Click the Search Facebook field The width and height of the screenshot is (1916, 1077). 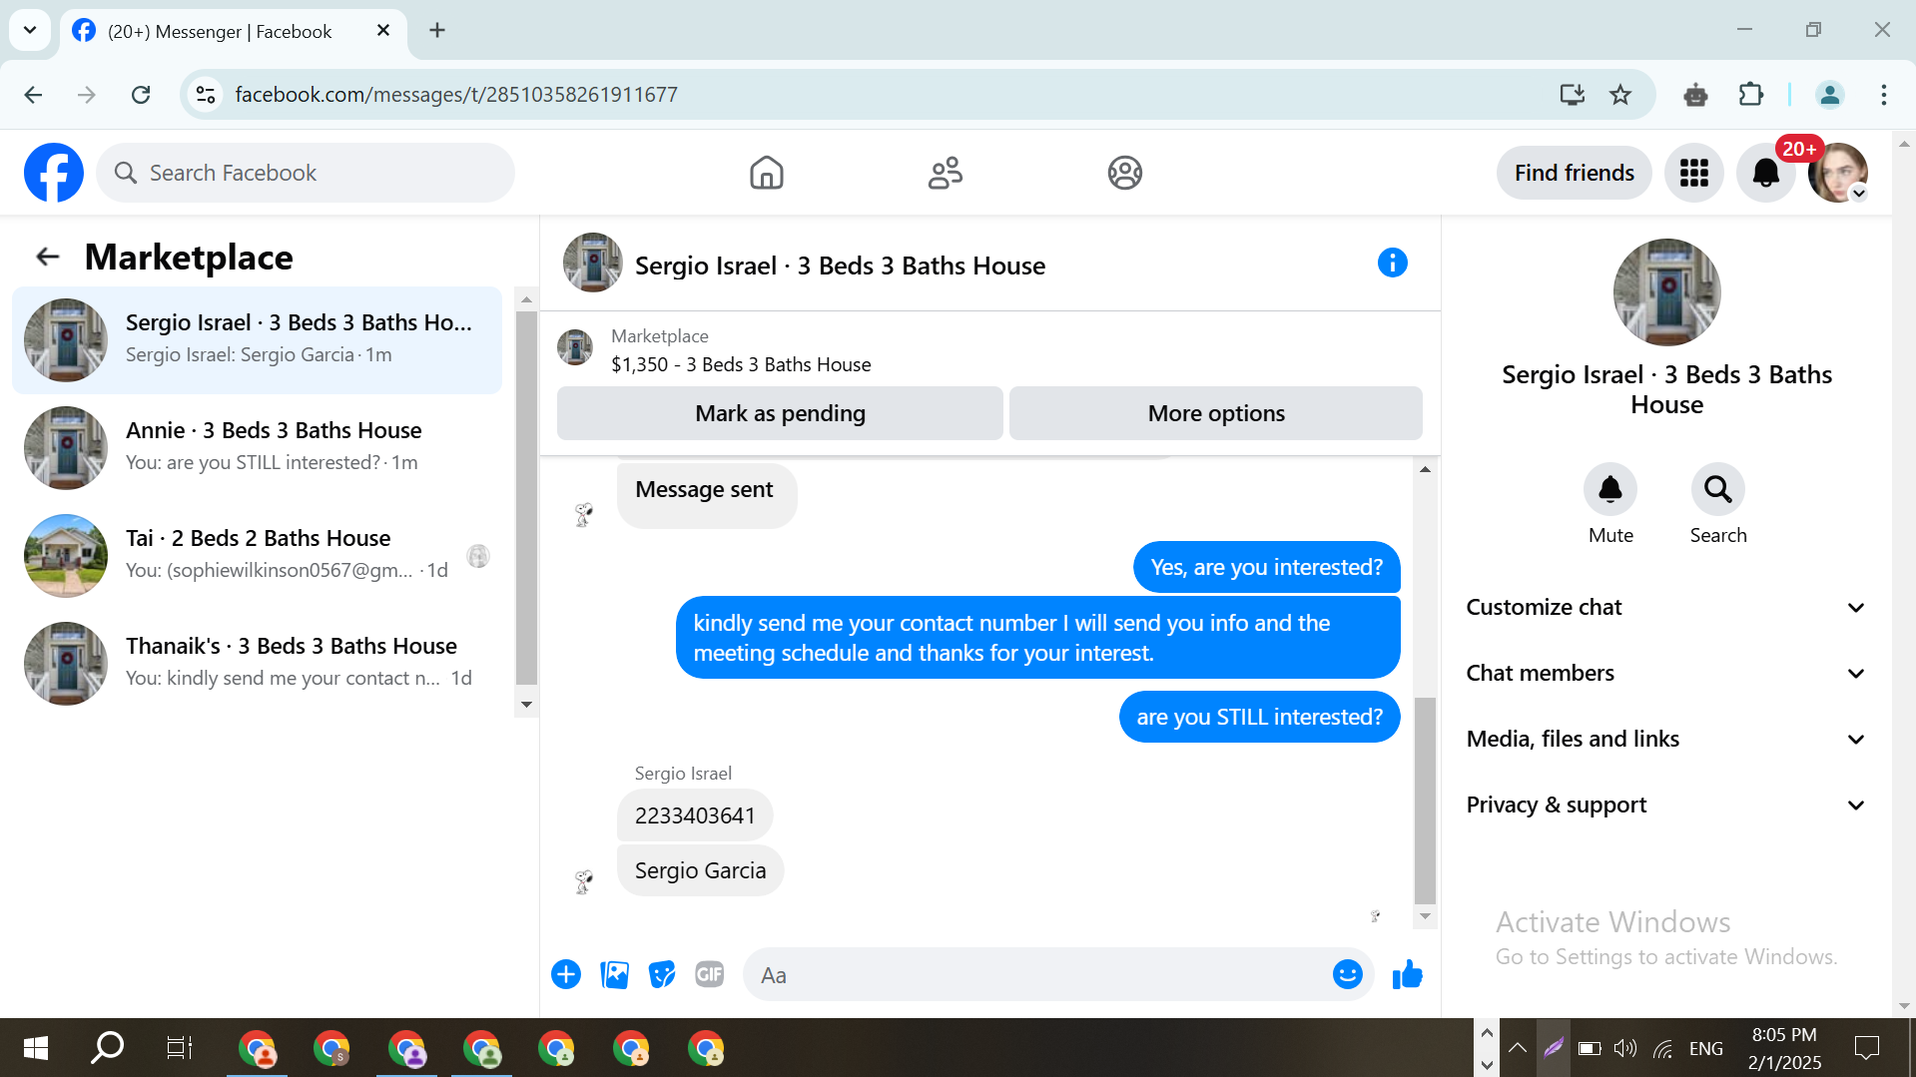(306, 173)
